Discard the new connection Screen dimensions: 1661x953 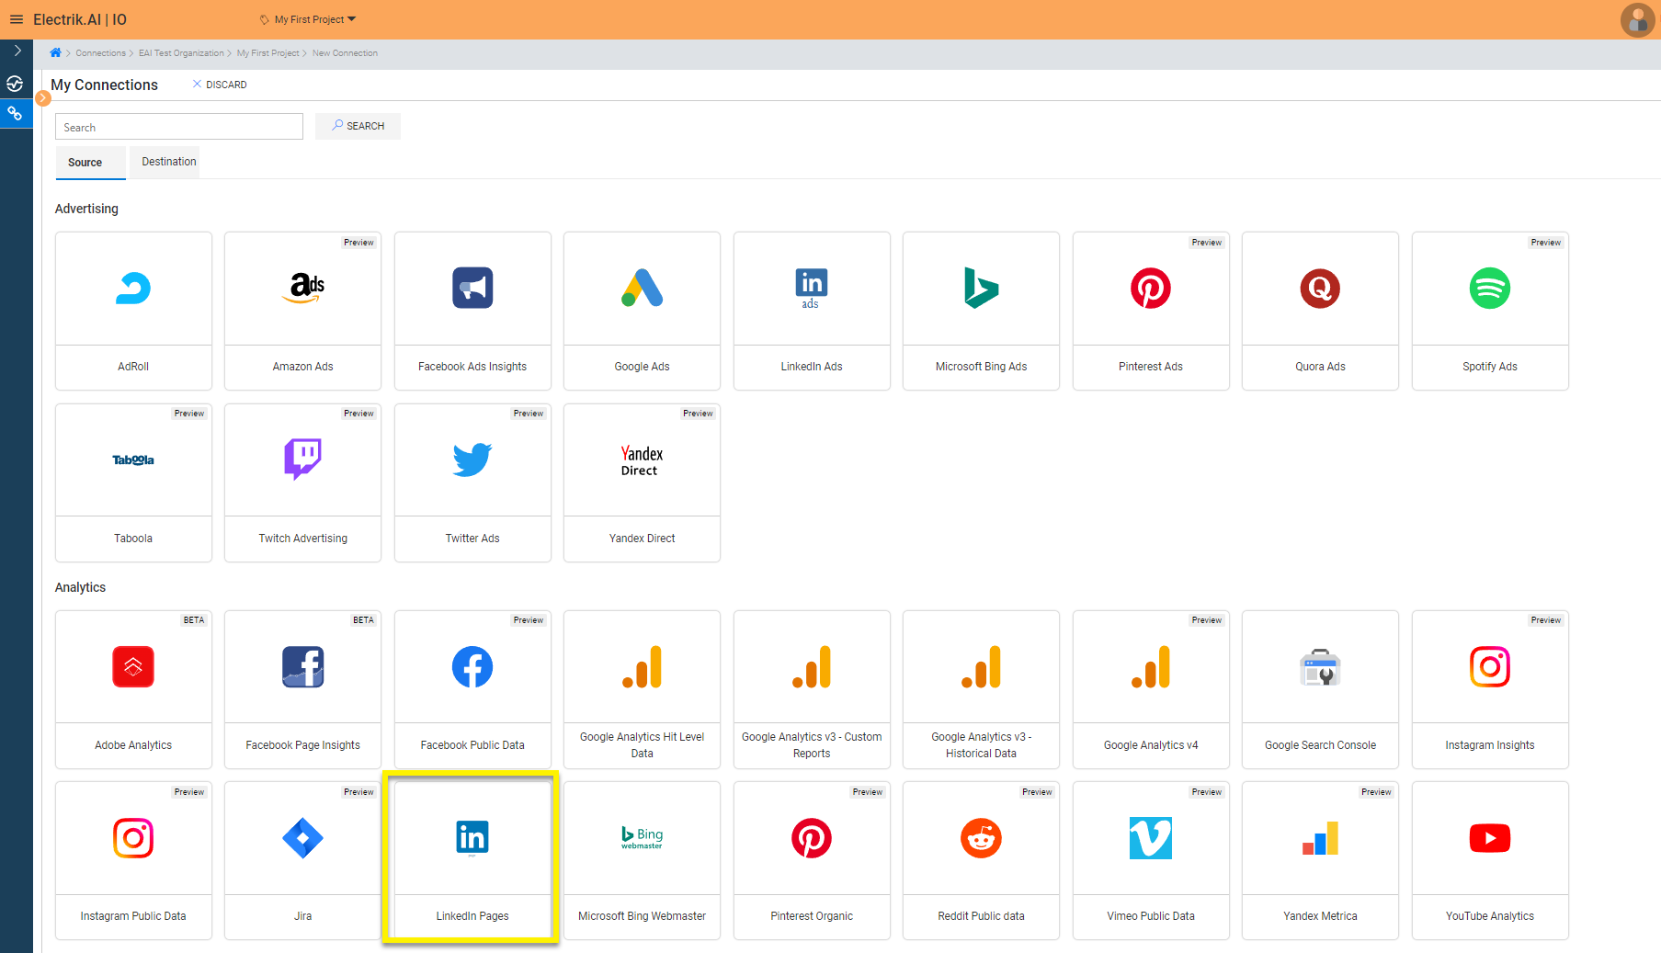220,85
